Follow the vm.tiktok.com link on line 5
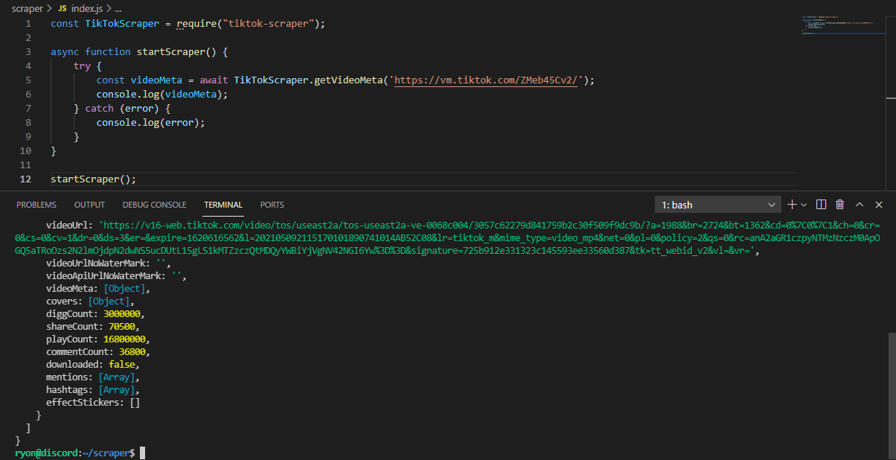 [485, 79]
